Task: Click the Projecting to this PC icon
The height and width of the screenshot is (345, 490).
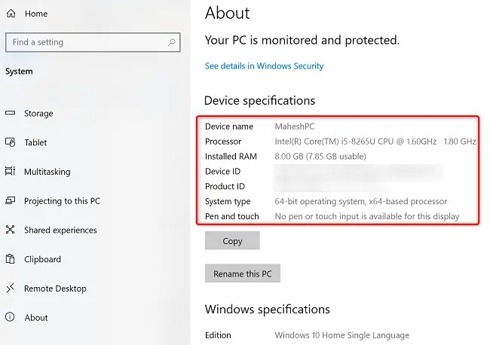Action: point(11,201)
